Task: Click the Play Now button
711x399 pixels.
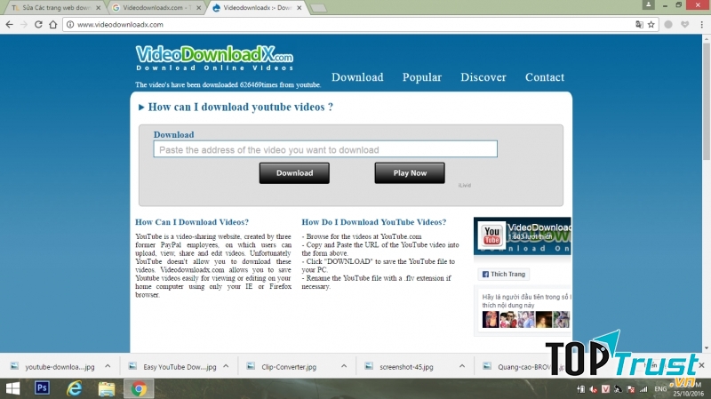Action: [410, 173]
